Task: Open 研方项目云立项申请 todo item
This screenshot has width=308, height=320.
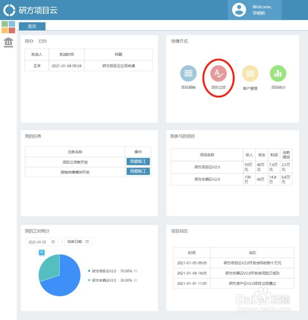Action: pyautogui.click(x=119, y=66)
